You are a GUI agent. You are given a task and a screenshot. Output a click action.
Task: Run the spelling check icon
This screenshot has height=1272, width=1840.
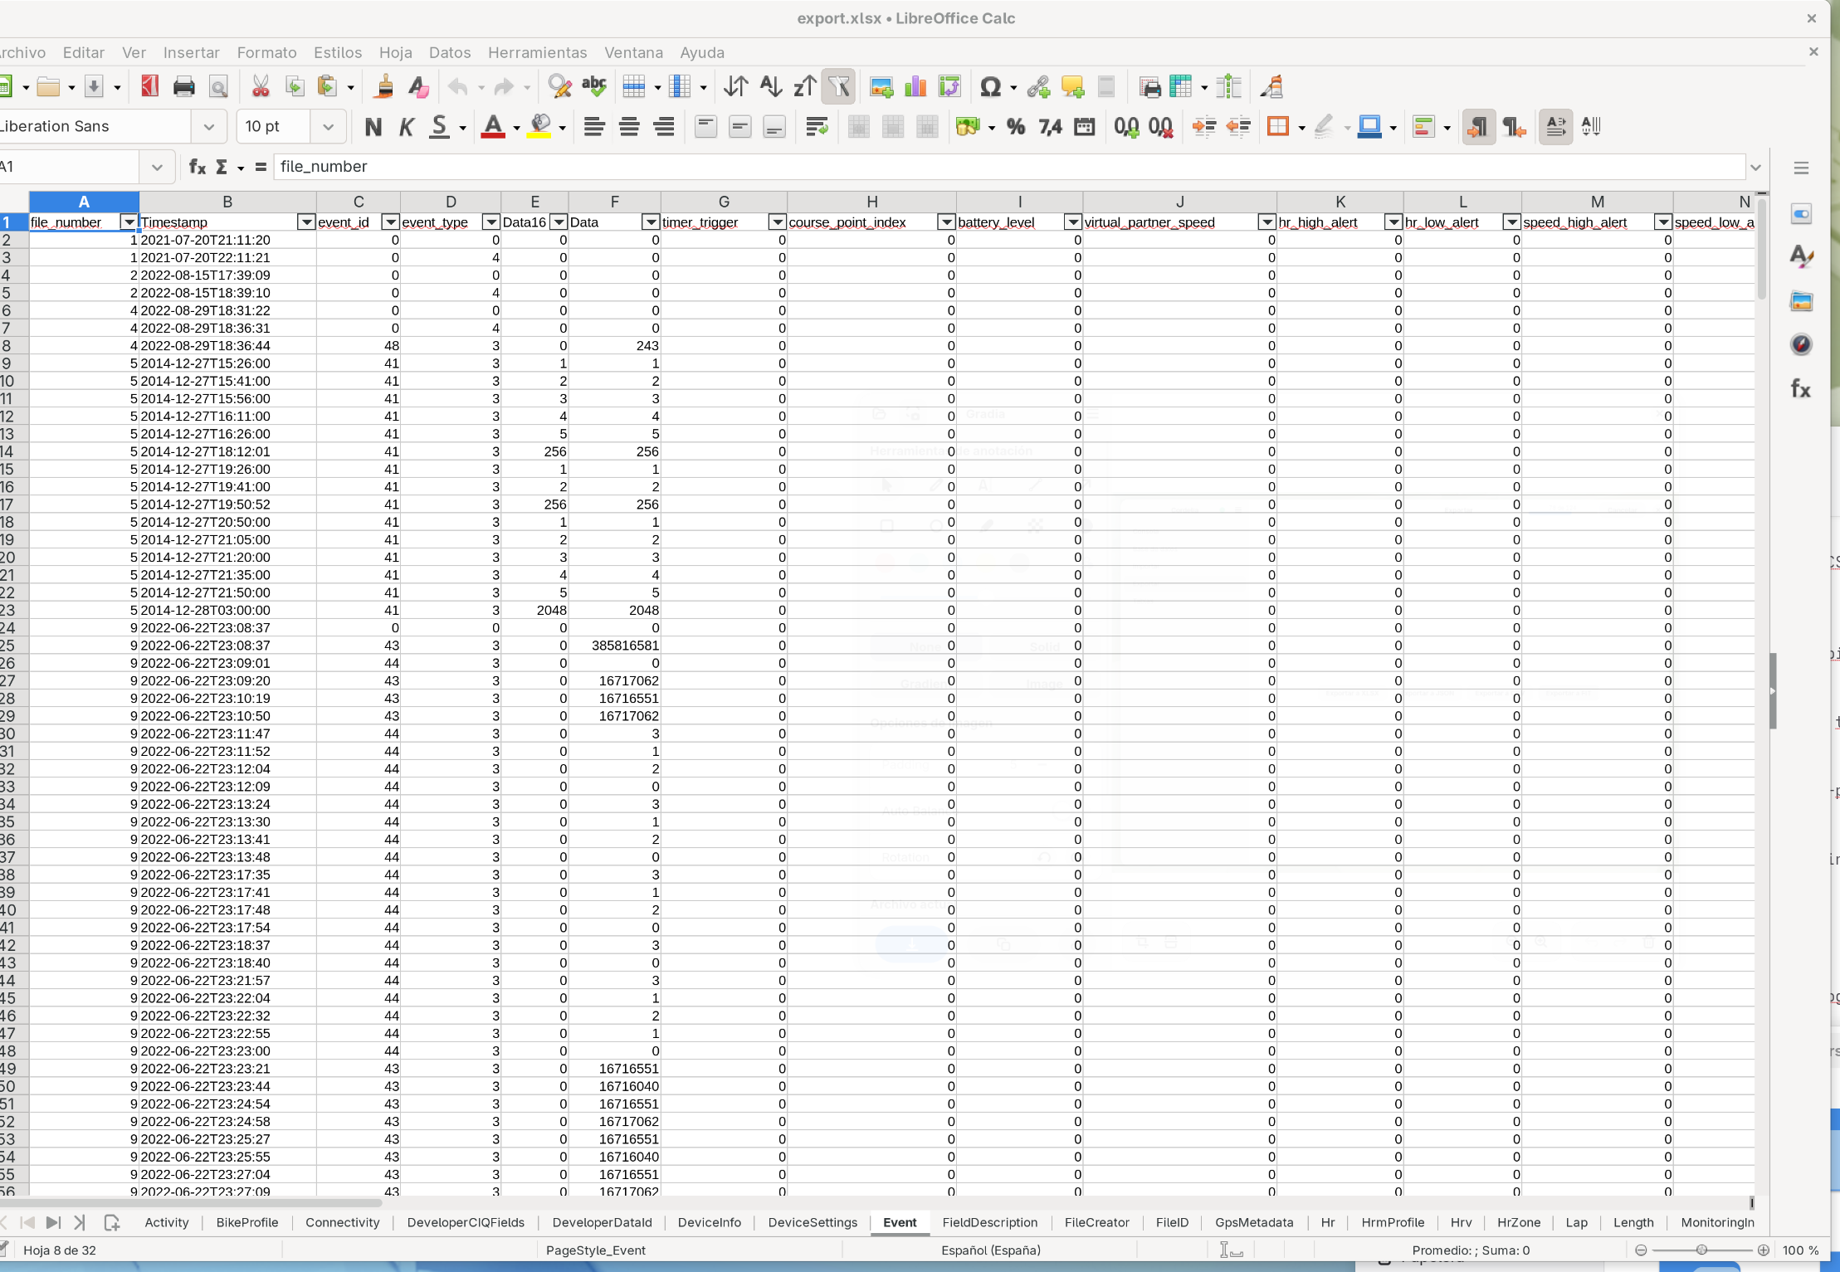point(594,86)
